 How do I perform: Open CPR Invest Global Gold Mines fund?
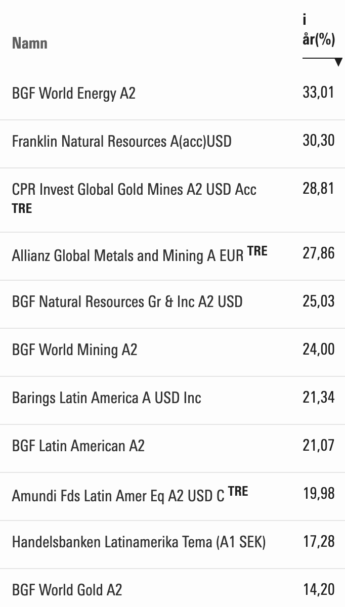click(134, 189)
